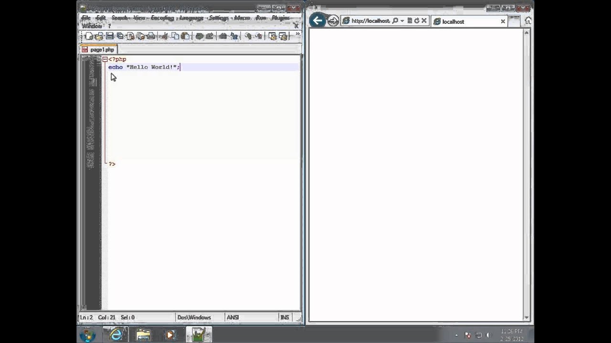Click the Save icon in Notepad++ toolbar
Viewport: 611px width, 343px height.
pyautogui.click(x=110, y=36)
